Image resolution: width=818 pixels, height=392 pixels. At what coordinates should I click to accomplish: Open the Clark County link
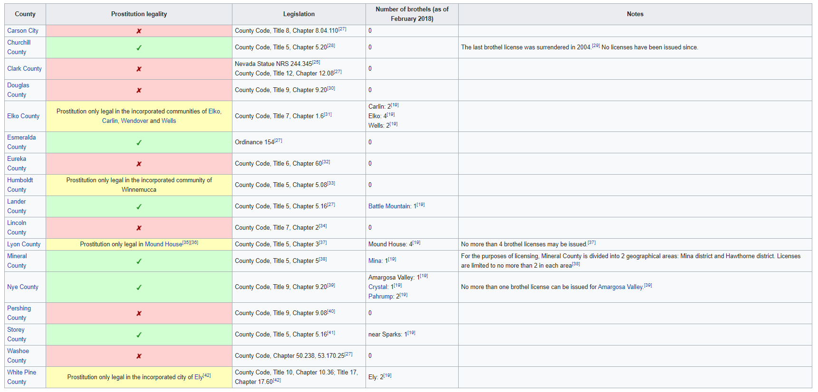pyautogui.click(x=24, y=69)
